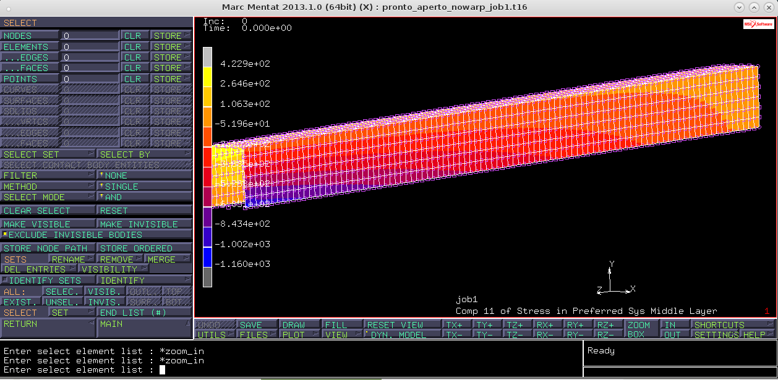This screenshot has height=380, width=778.
Task: Open the RENAME sets submenu
Action: 72,260
